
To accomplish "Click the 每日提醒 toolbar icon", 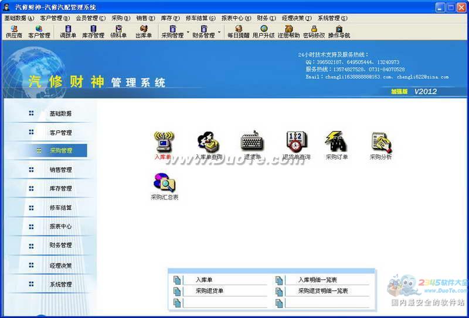I will pos(239,32).
